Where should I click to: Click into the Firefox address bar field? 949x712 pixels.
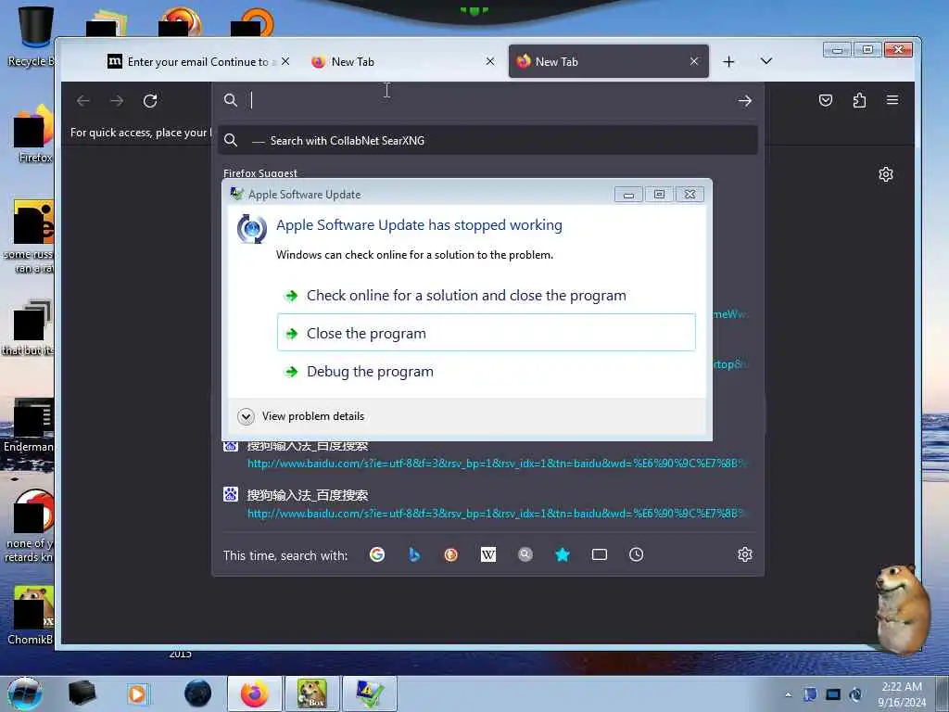[x=487, y=100]
